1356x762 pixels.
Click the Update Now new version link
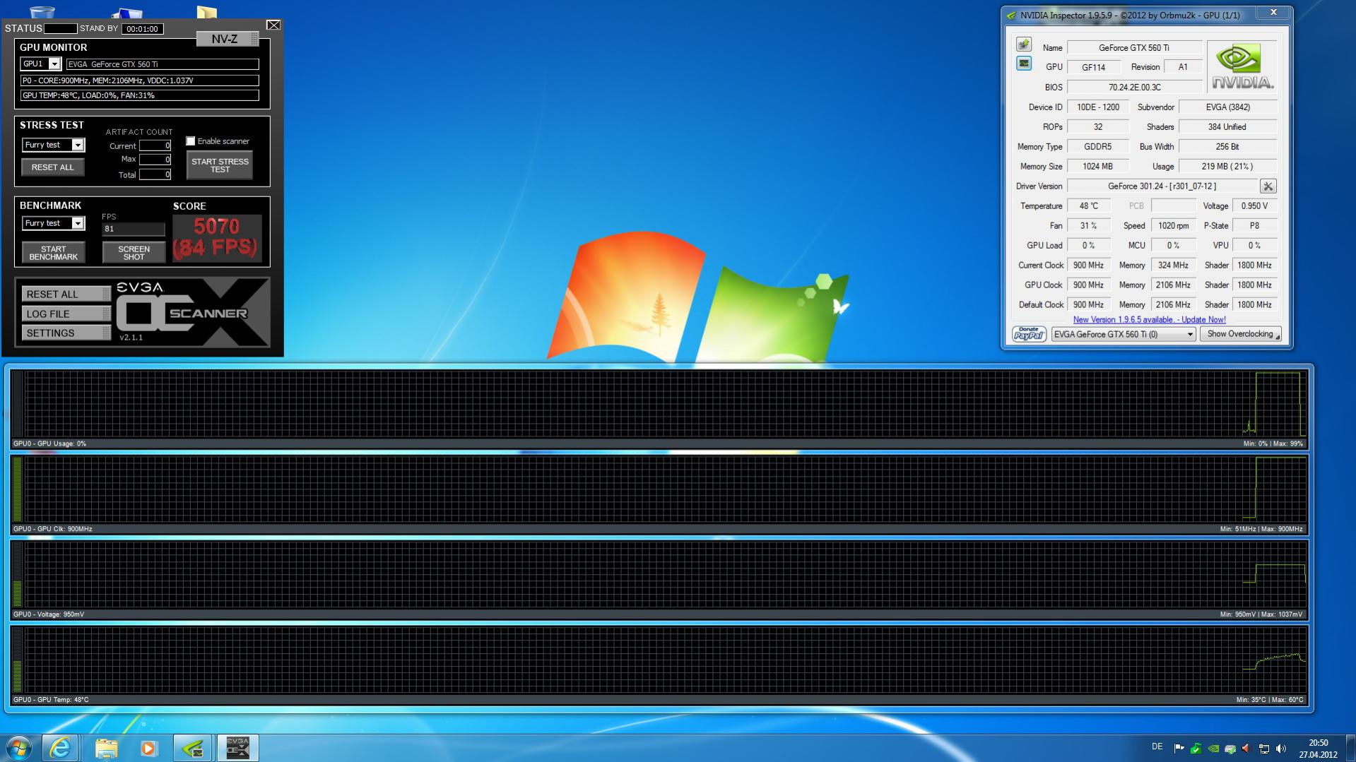[x=1149, y=320]
